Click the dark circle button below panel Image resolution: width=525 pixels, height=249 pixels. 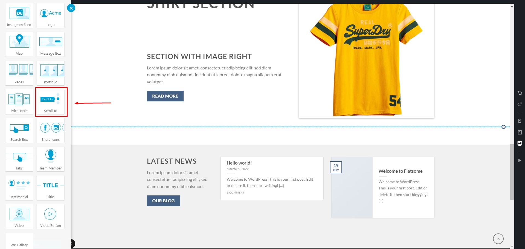[72, 243]
